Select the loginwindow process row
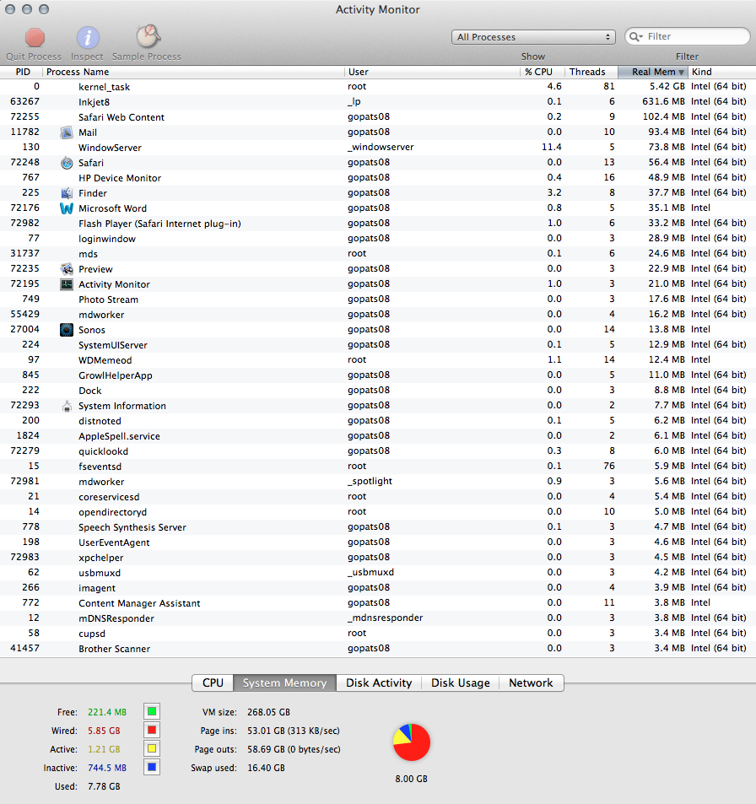This screenshot has width=756, height=804. pyautogui.click(x=378, y=239)
